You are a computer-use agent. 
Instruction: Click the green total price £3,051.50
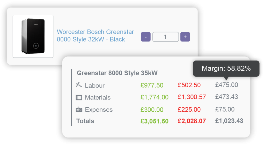pos(154,121)
